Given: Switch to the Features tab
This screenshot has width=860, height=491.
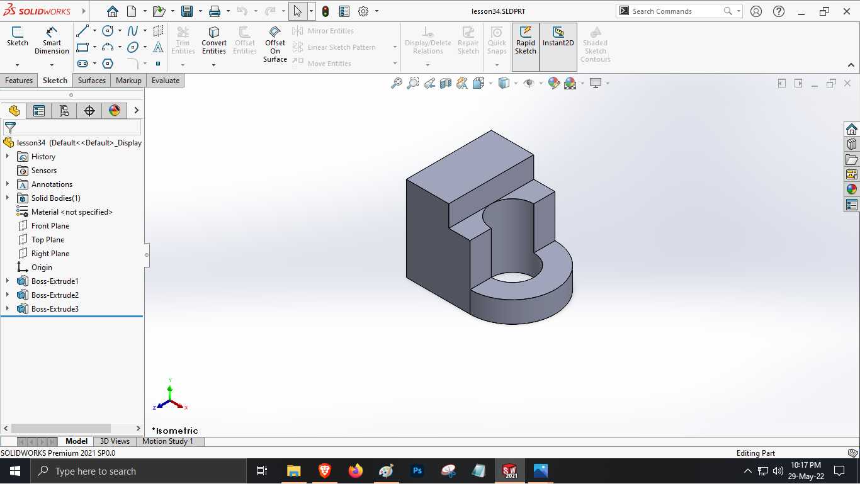Looking at the screenshot, I should [19, 81].
